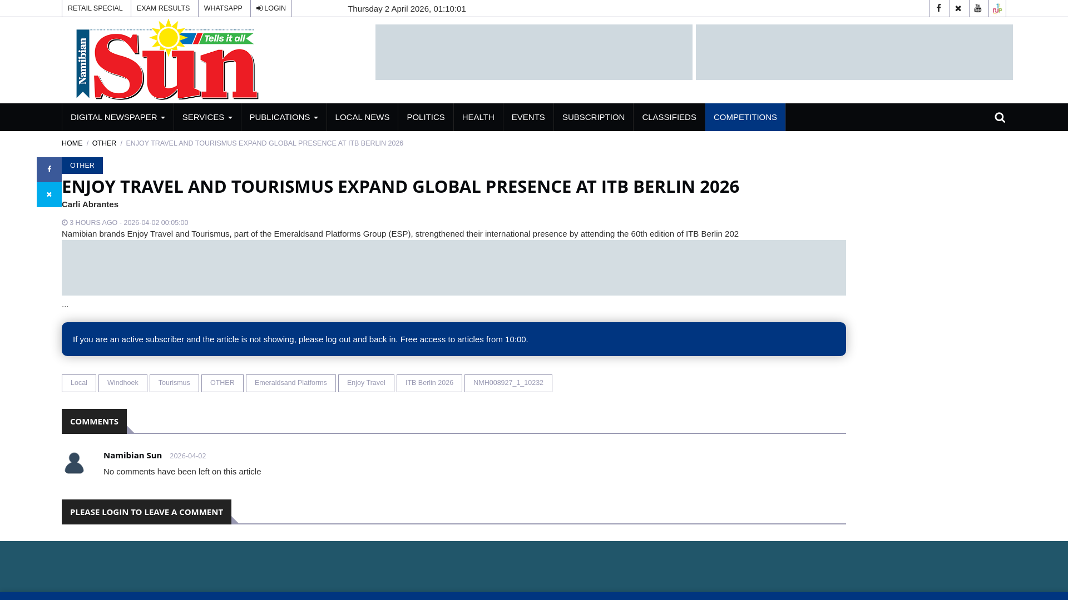Click the Namibian Sun logo
This screenshot has height=600, width=1068.
tap(167, 59)
